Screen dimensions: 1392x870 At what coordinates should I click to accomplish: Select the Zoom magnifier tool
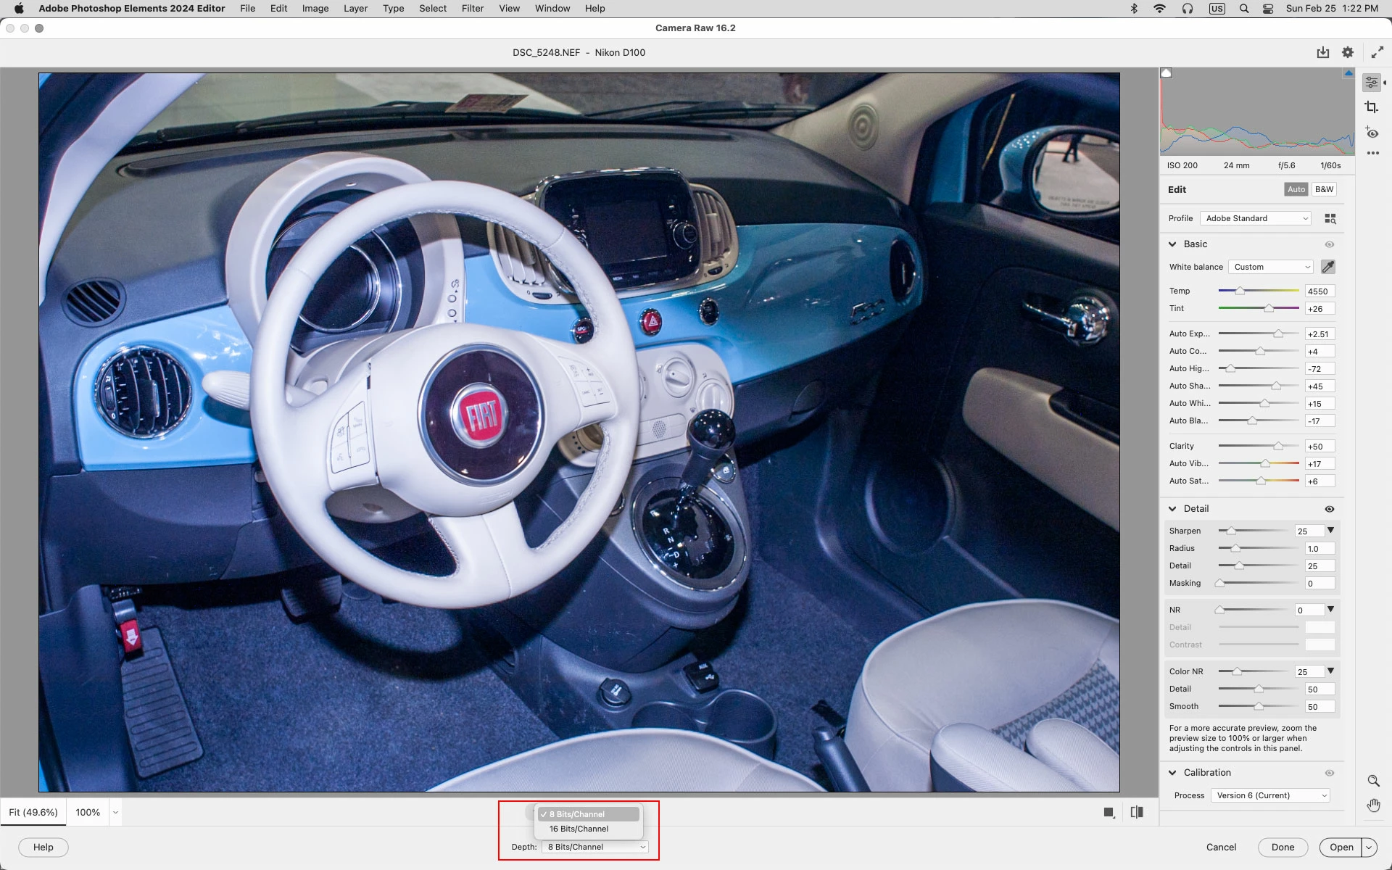pos(1373,781)
